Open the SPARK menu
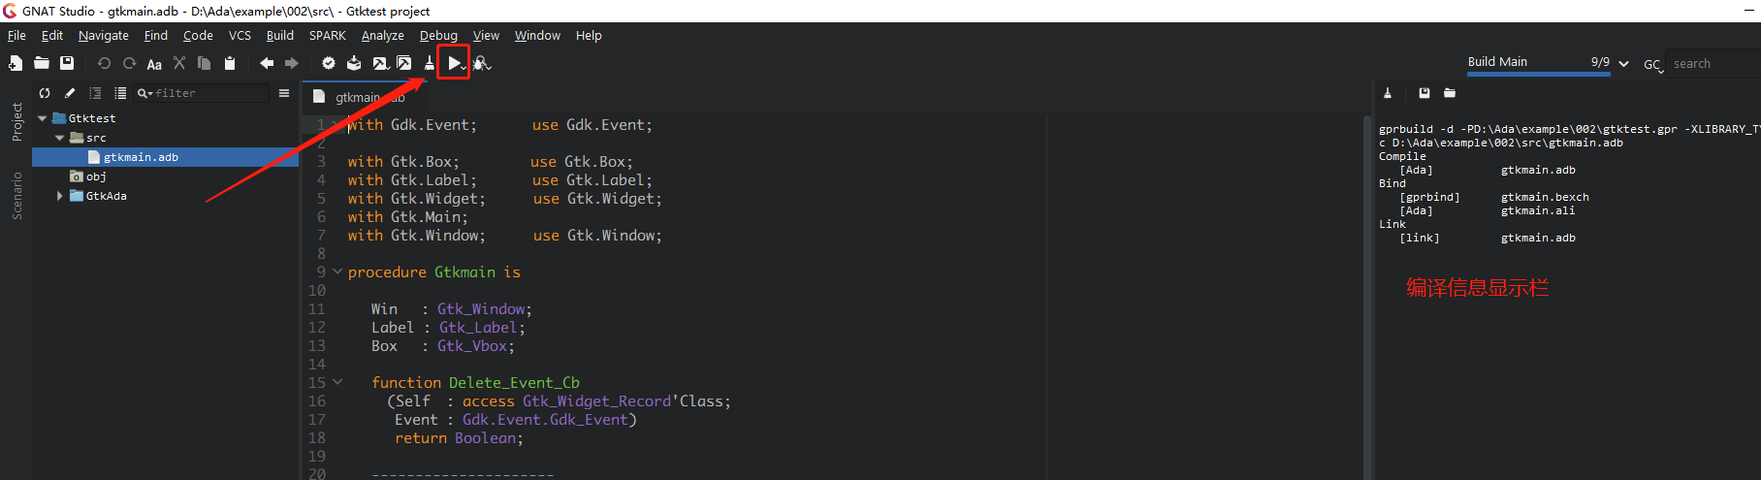 point(328,35)
